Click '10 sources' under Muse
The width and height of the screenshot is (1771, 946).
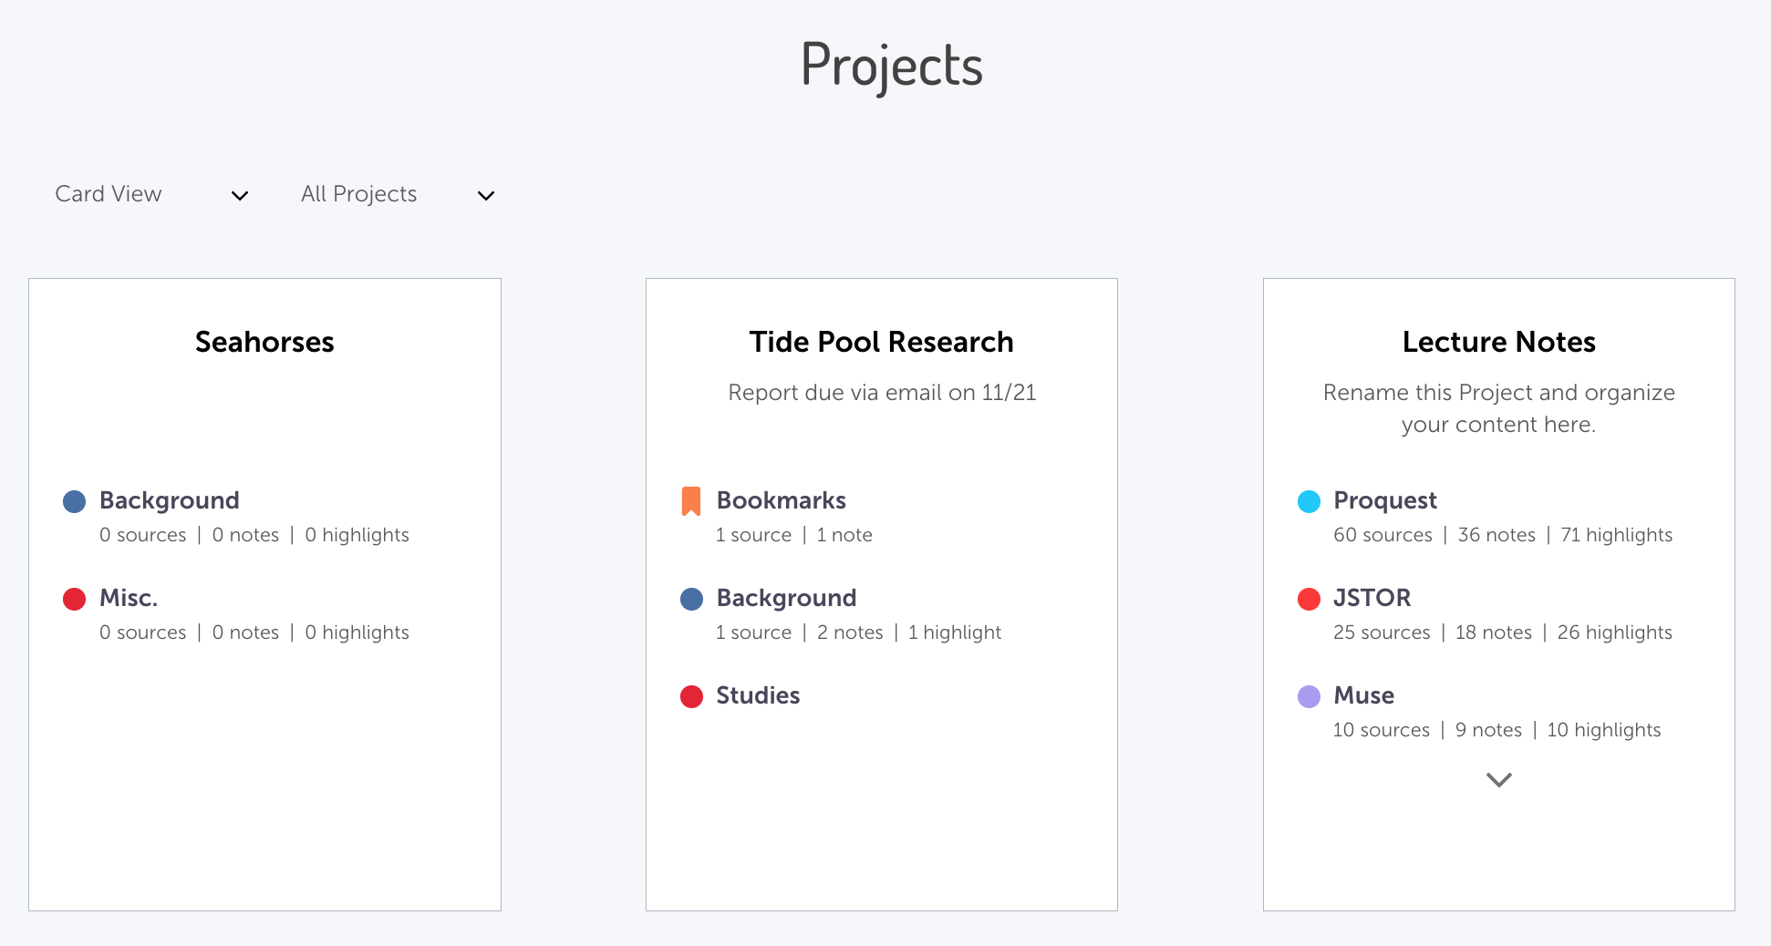click(1381, 730)
